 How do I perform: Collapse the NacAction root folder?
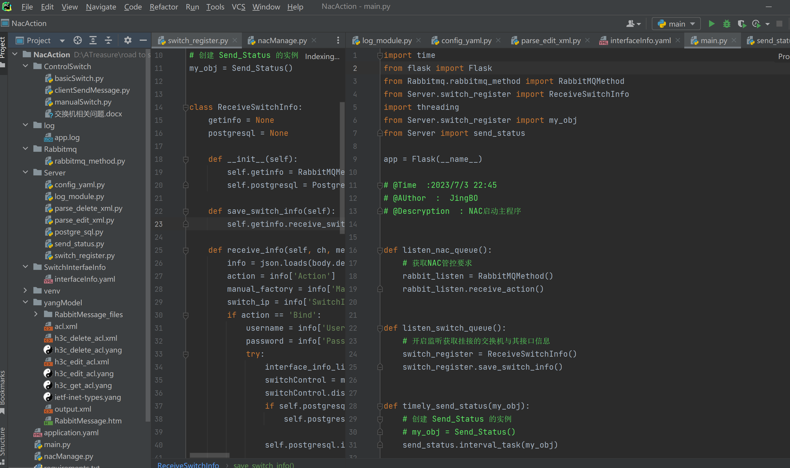[x=15, y=54]
